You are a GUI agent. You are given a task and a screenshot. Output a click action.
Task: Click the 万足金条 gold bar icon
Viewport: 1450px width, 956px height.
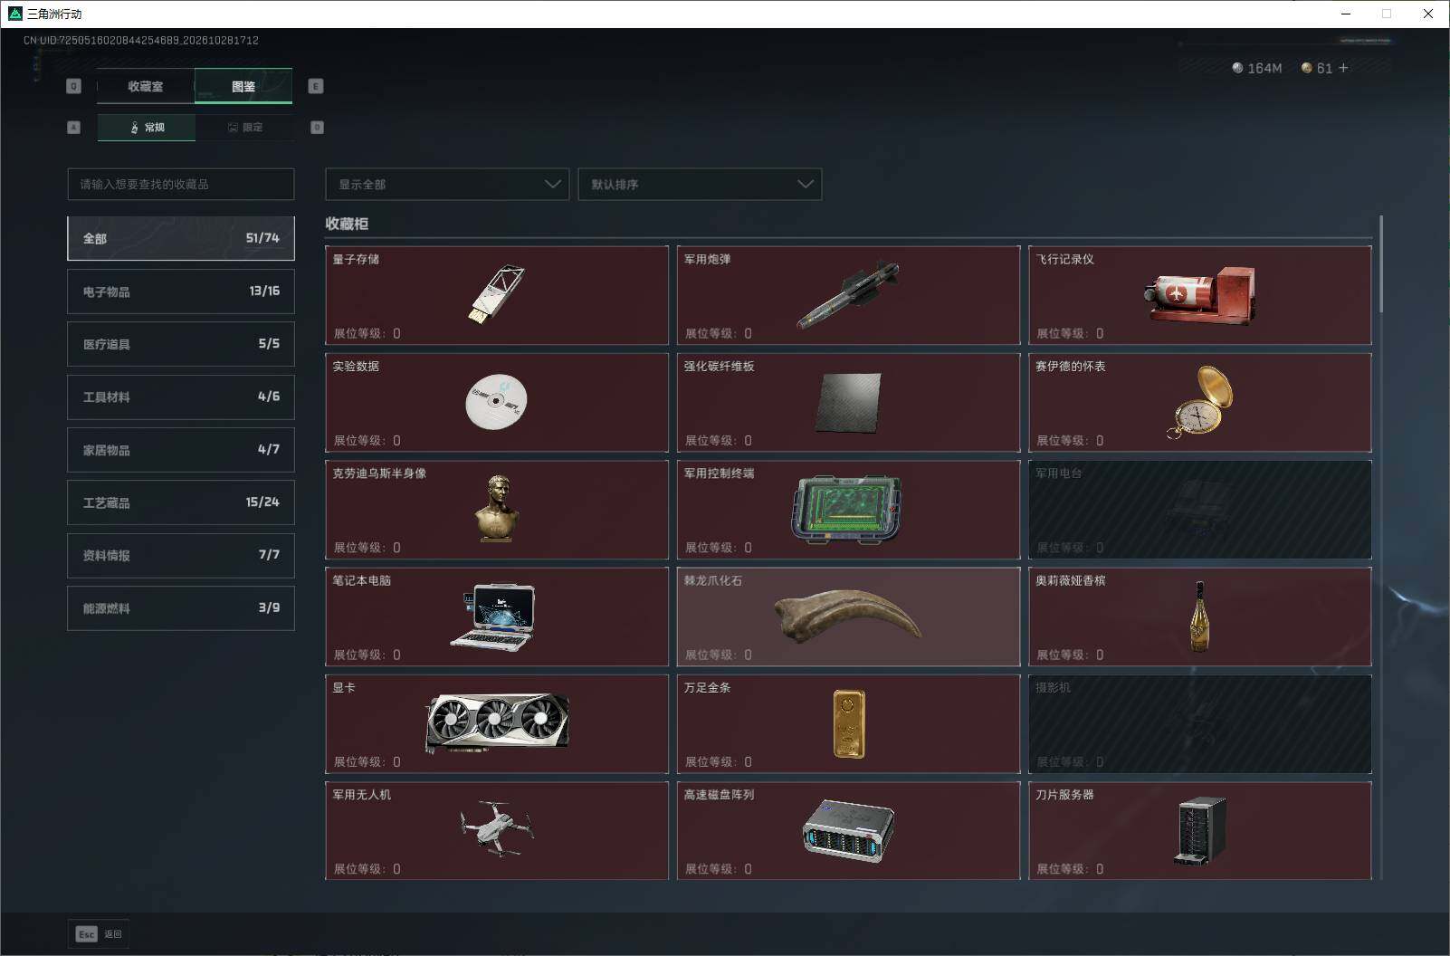849,723
